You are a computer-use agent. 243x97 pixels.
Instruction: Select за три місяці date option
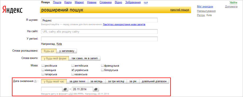(x=116, y=81)
